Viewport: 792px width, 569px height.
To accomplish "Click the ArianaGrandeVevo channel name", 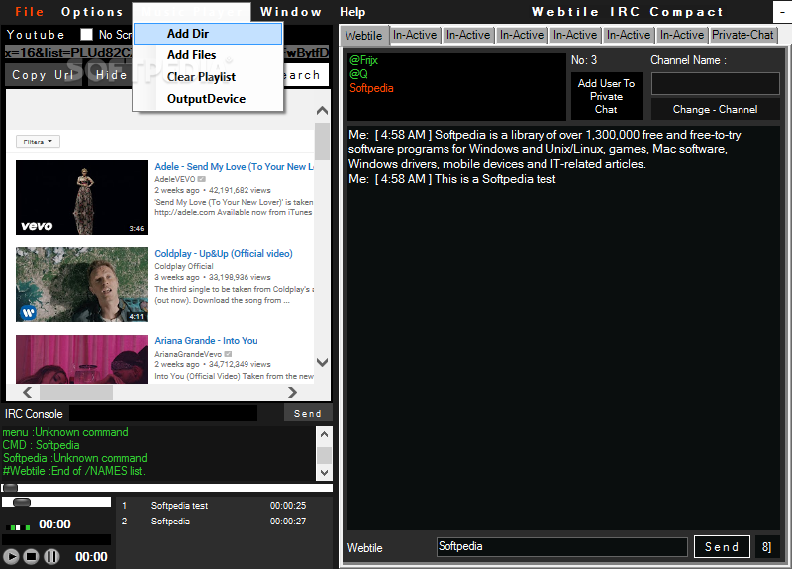I will pos(188,354).
